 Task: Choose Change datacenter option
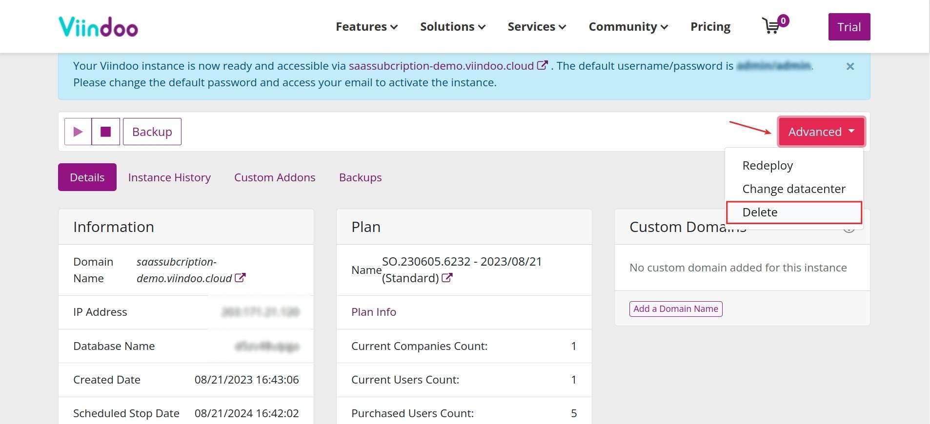coord(794,189)
